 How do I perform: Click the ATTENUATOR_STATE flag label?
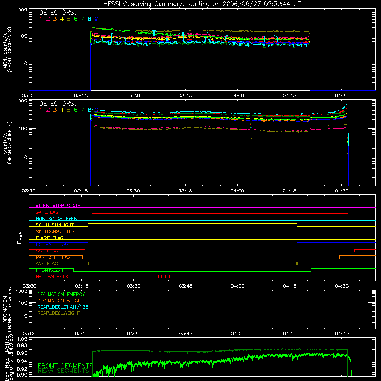point(58,206)
